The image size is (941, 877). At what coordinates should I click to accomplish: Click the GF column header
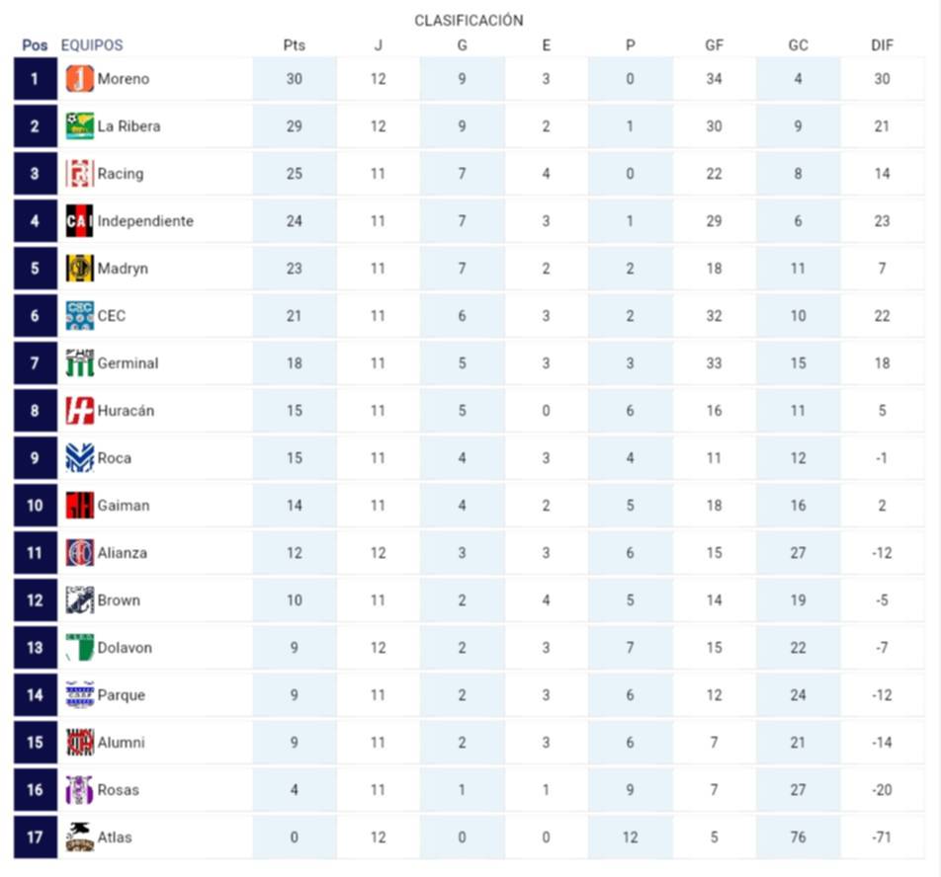tap(714, 45)
